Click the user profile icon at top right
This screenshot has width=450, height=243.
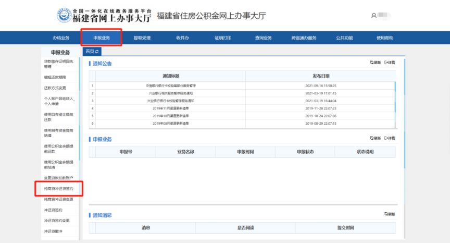(373, 16)
